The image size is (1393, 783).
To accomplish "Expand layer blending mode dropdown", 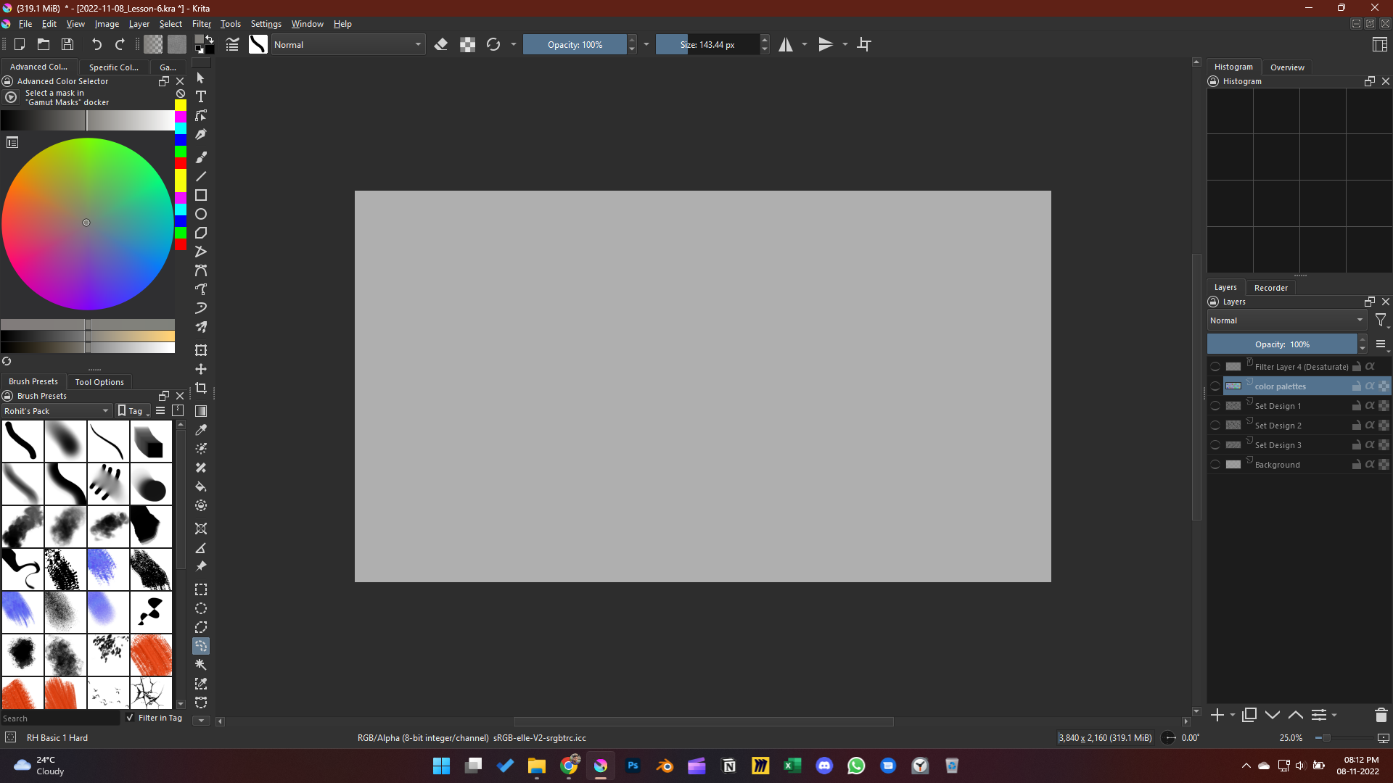I will [x=1286, y=320].
